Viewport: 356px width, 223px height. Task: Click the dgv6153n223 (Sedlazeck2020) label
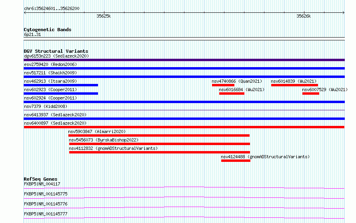(56, 56)
